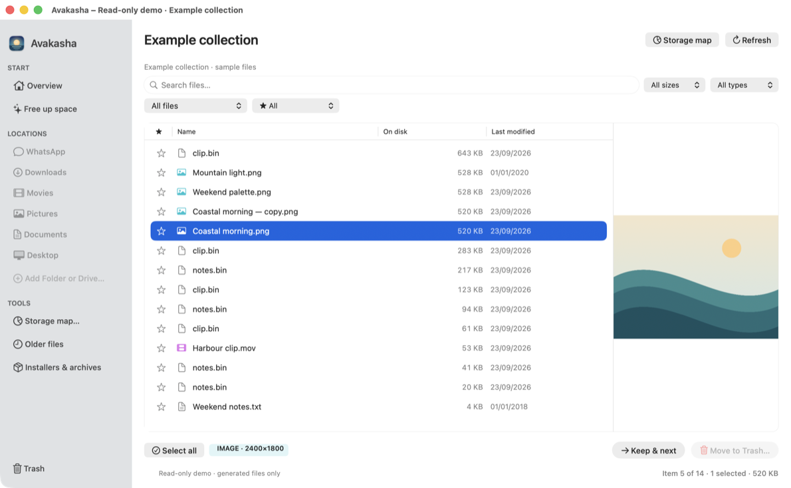The width and height of the screenshot is (791, 488).
Task: Open the All sizes dropdown
Action: 675,85
